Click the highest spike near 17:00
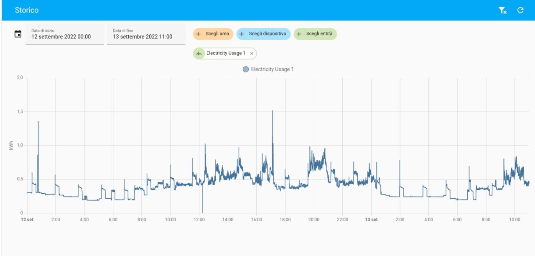535x256 pixels. tap(273, 111)
